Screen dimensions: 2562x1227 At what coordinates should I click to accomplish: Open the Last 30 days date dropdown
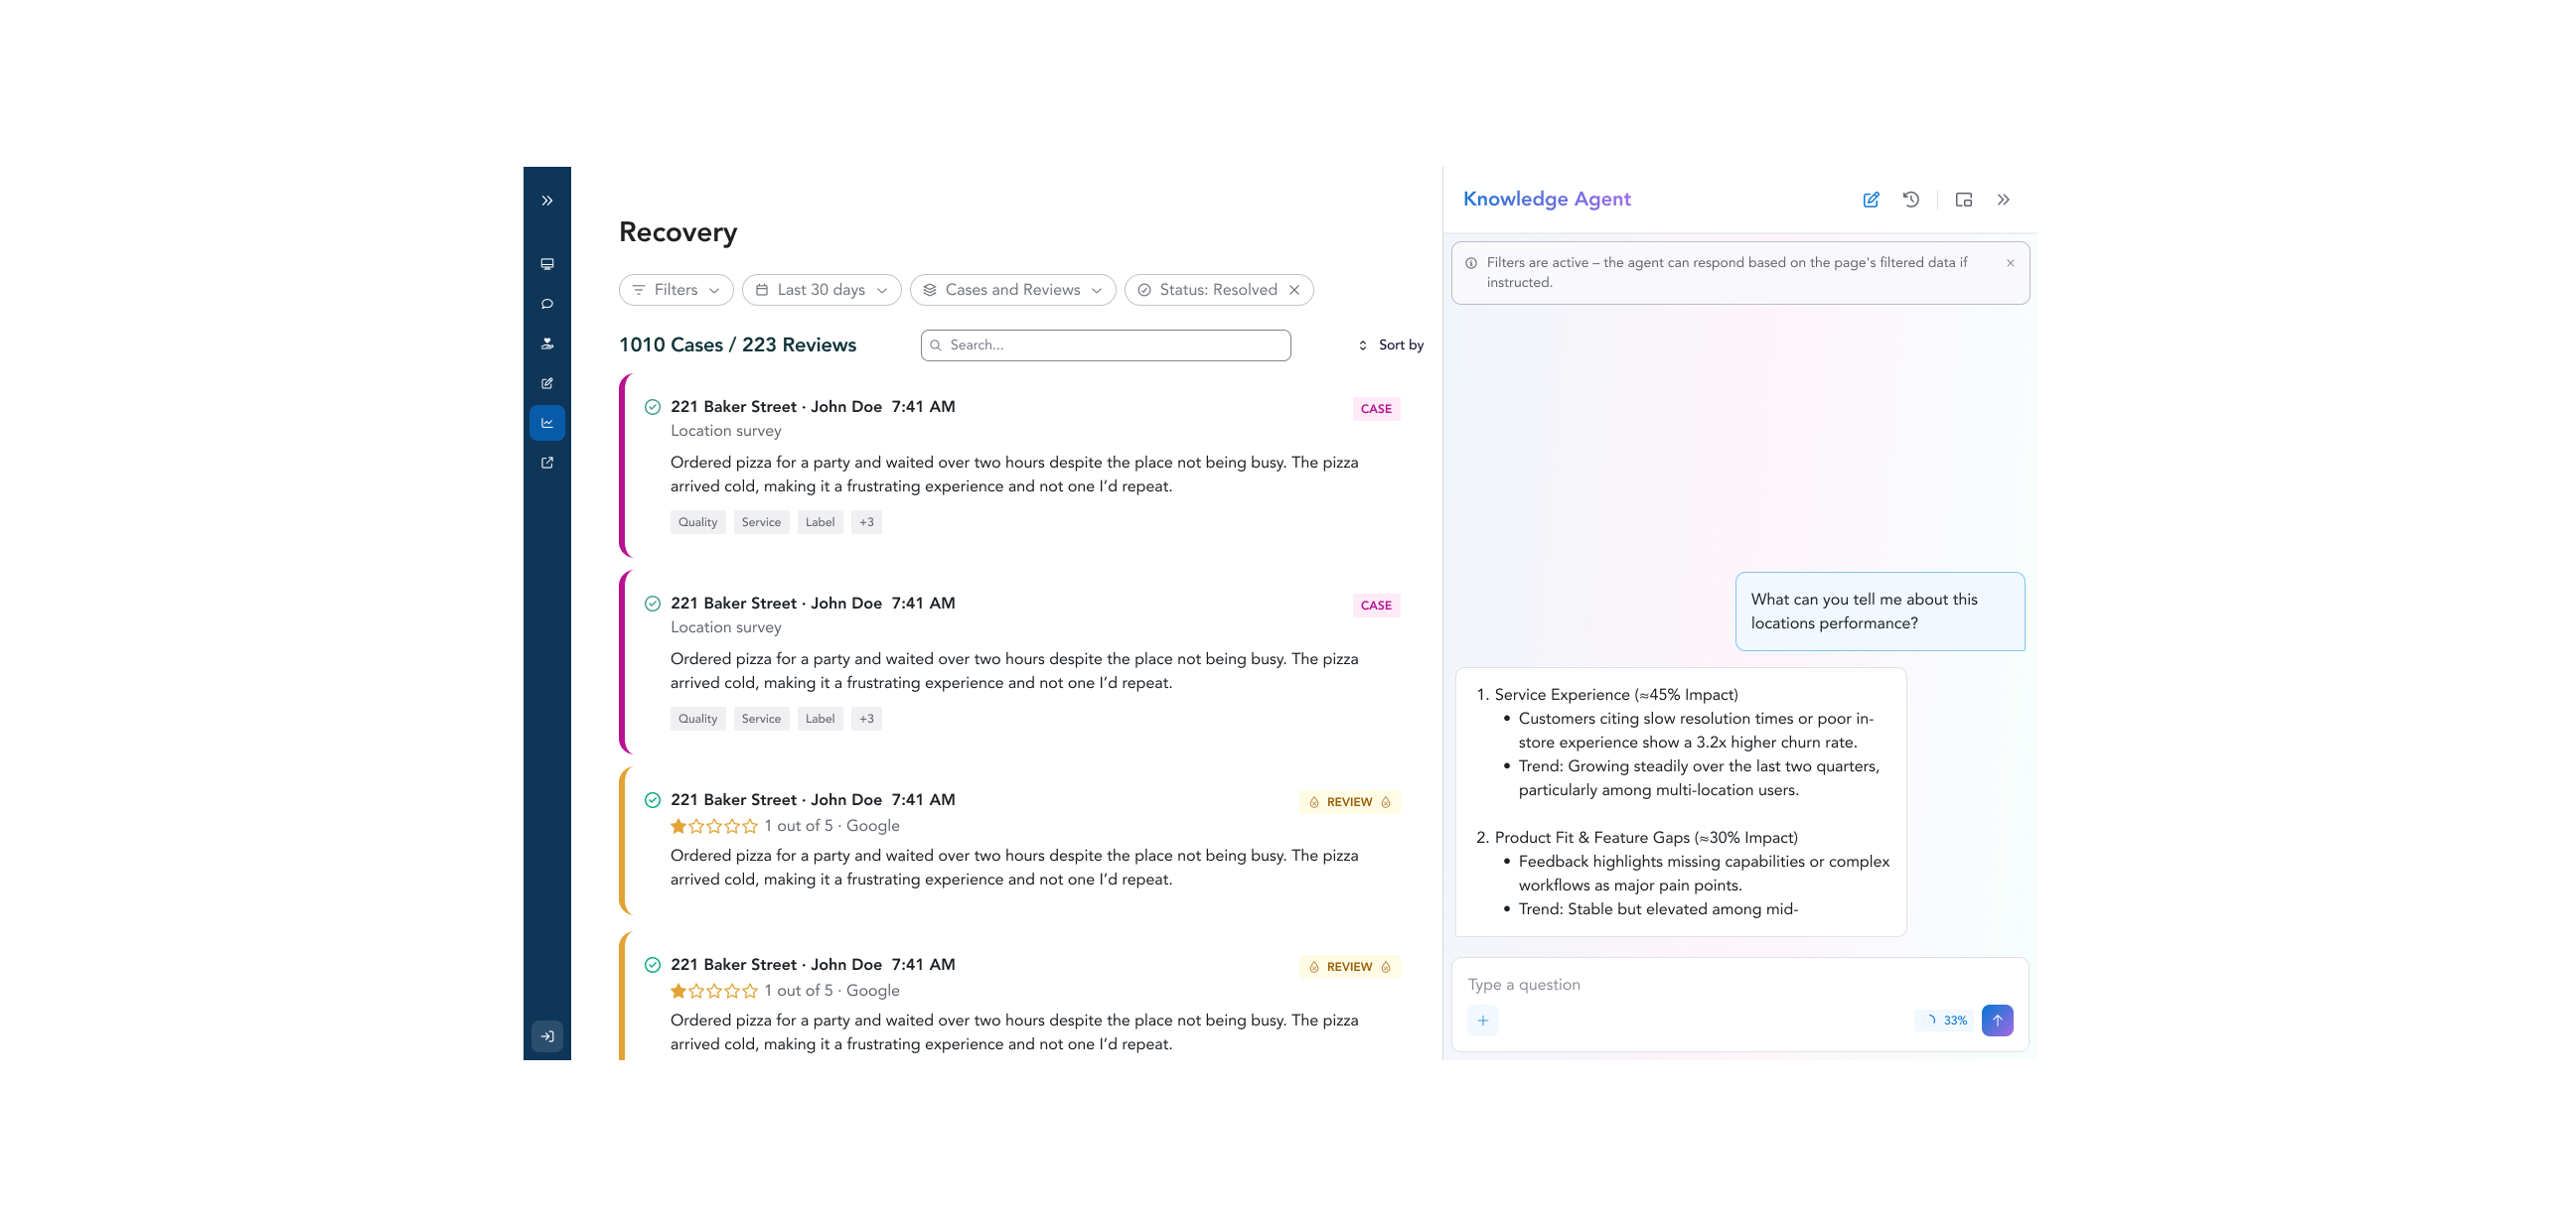pos(822,290)
